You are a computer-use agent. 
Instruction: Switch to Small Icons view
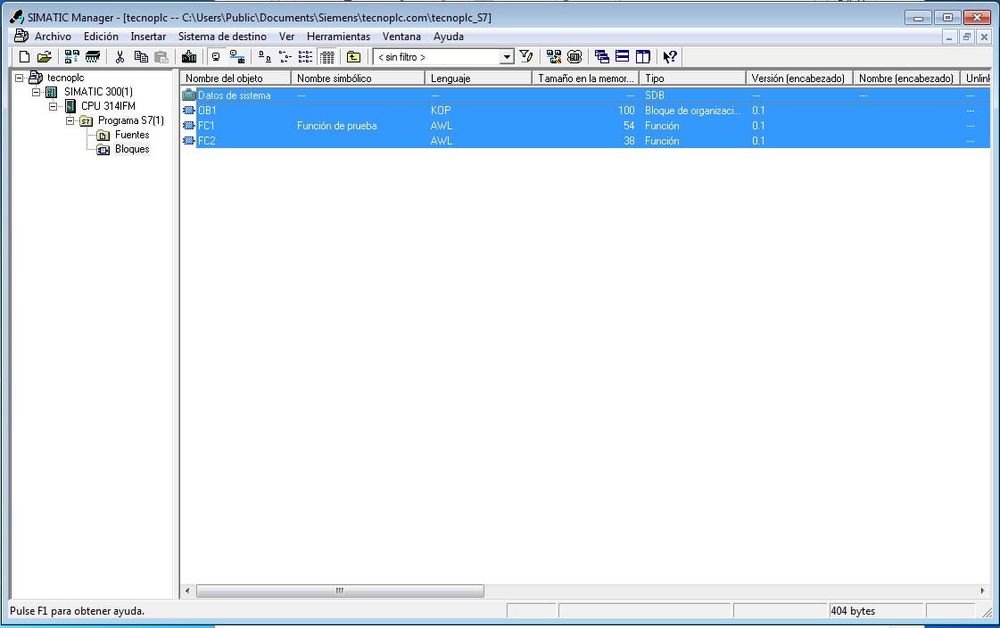pos(285,57)
